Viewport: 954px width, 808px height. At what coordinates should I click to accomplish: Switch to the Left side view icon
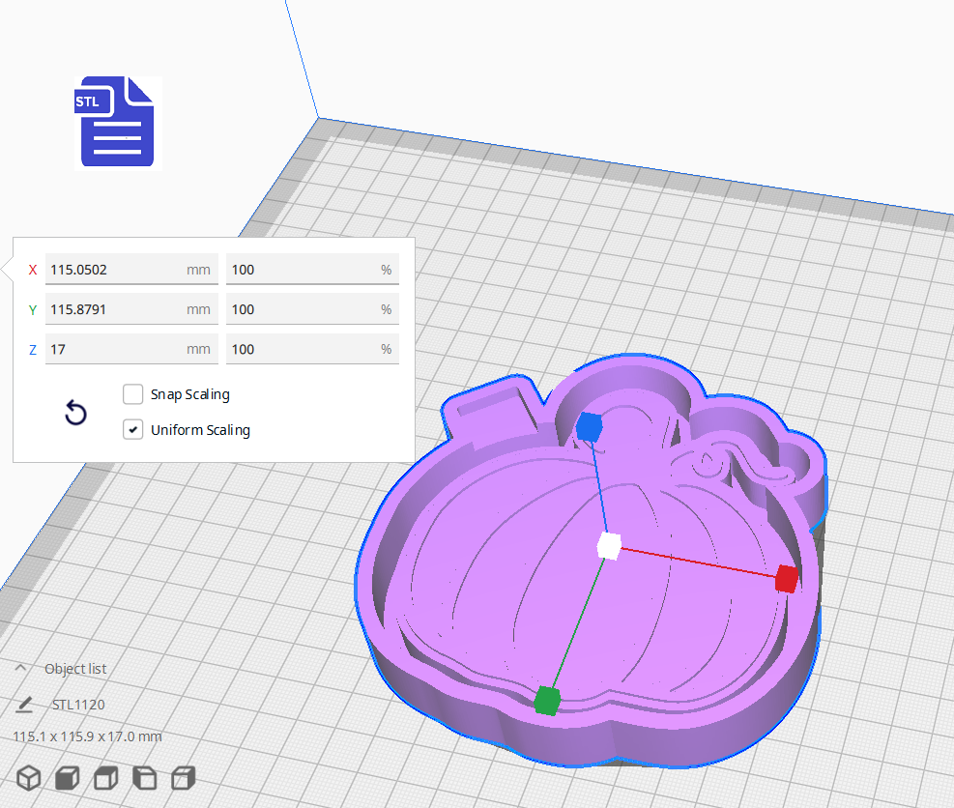pyautogui.click(x=144, y=778)
